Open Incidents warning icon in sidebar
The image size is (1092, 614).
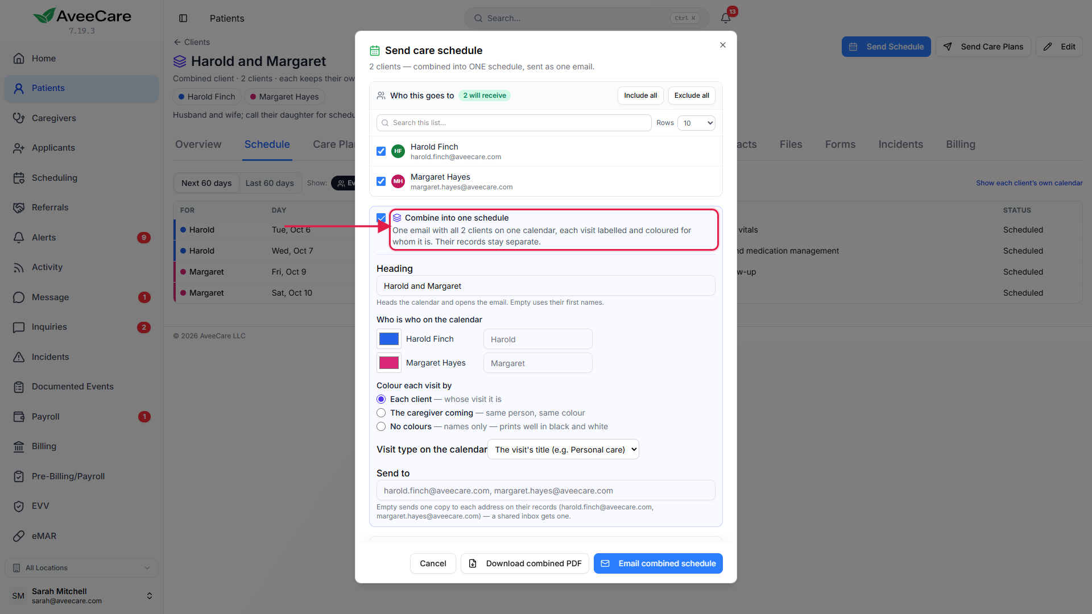click(x=19, y=357)
